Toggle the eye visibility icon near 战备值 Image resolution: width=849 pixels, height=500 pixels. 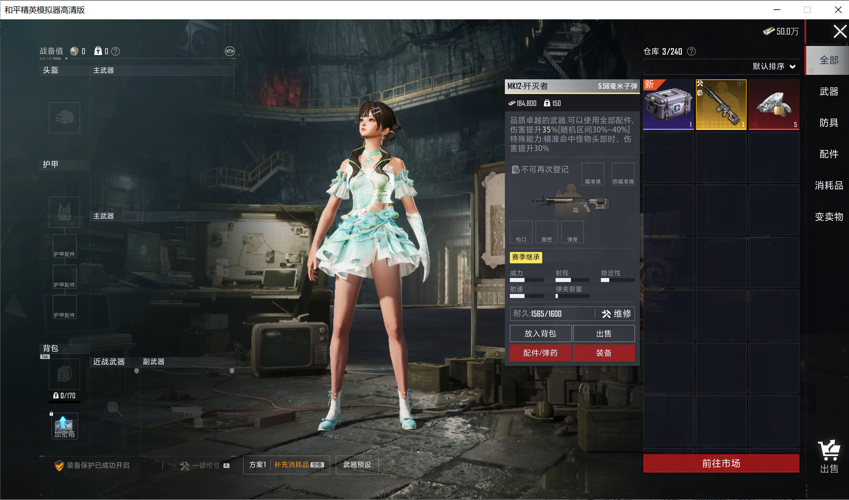[x=229, y=51]
